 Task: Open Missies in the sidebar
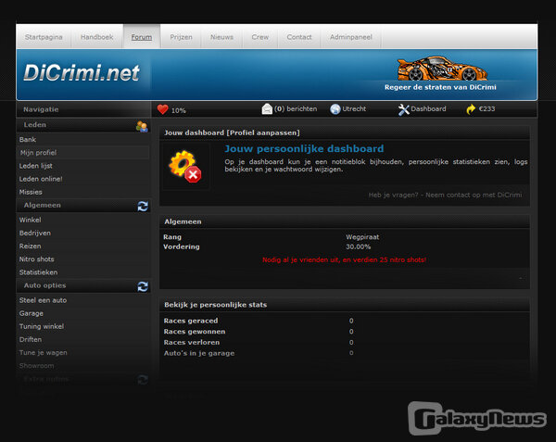click(x=31, y=192)
